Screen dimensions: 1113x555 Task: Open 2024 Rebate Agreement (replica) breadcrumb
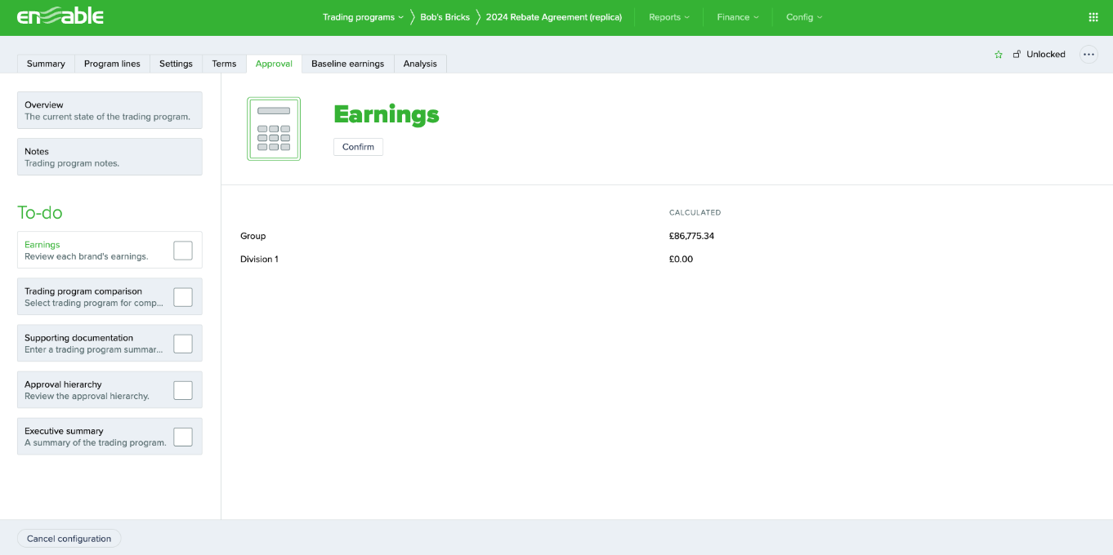tap(553, 17)
